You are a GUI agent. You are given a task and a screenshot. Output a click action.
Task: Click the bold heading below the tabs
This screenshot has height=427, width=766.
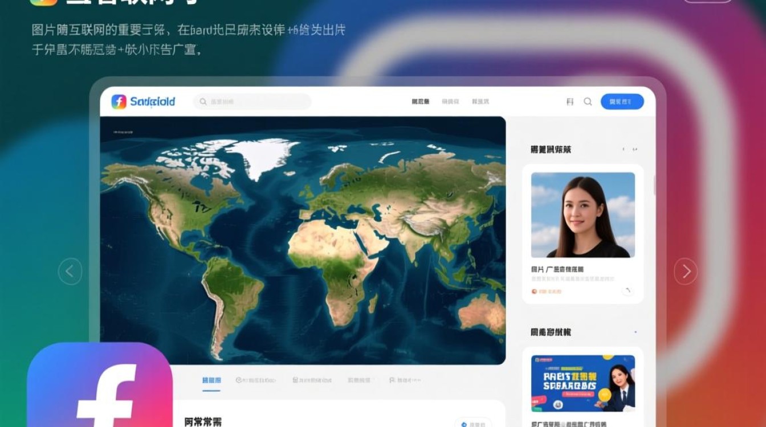[203, 422]
